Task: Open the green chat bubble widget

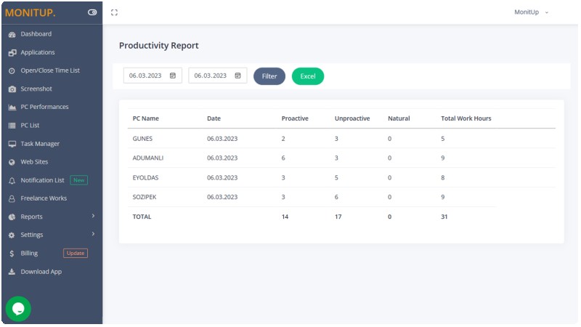Action: 18,309
